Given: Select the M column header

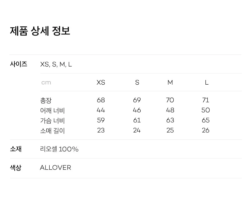Looking at the screenshot, I should (170, 82).
